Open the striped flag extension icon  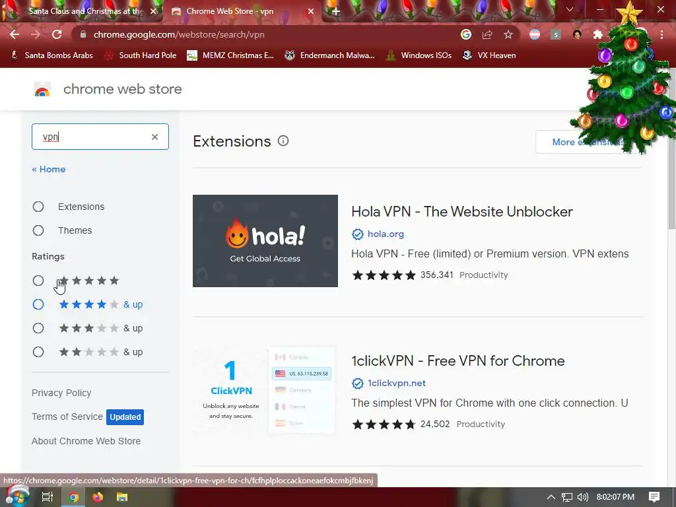[535, 34]
